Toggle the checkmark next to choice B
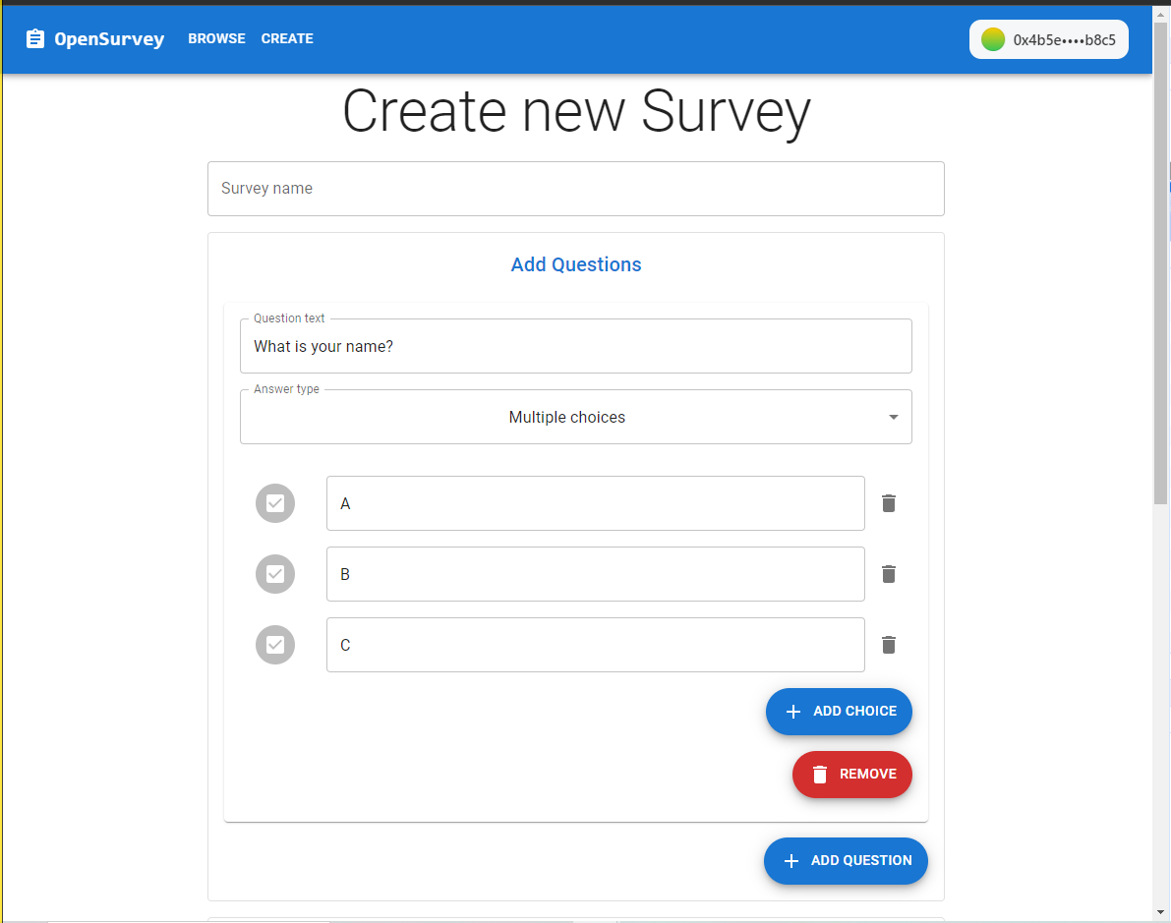The height and width of the screenshot is (923, 1171). (274, 574)
